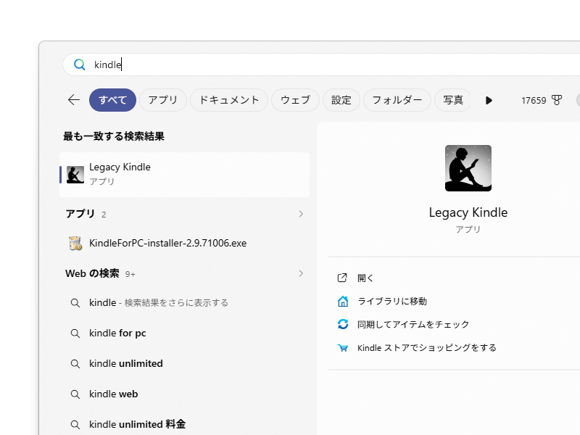Switch to the ドキュメント filter tab
The height and width of the screenshot is (435, 580).
229,100
